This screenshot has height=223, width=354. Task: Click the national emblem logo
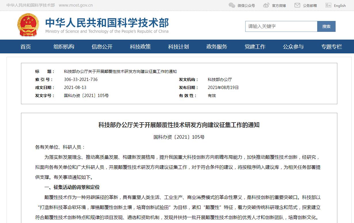pos(28,25)
